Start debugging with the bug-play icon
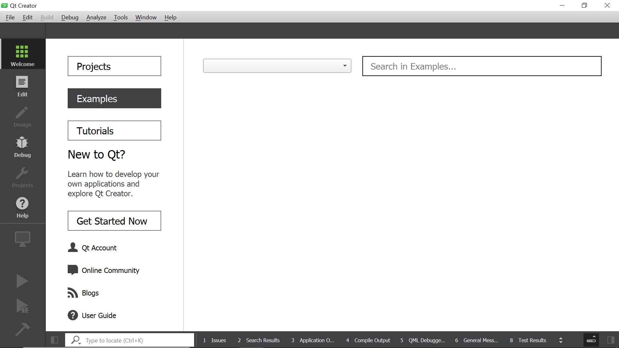The height and width of the screenshot is (348, 619). click(23, 305)
